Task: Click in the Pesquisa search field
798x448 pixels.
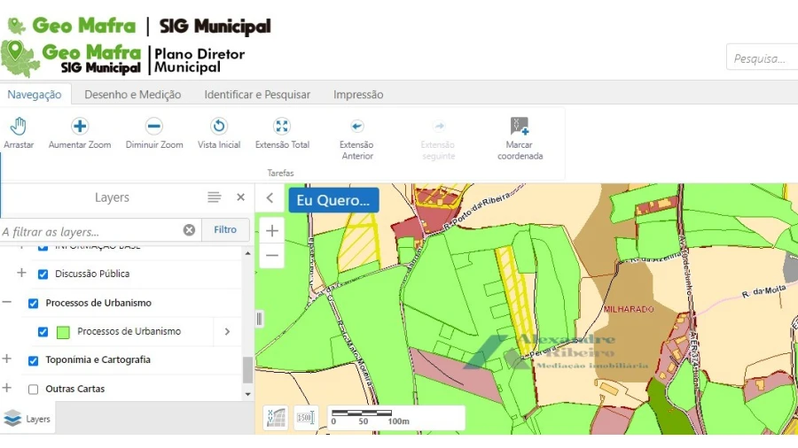Action: click(762, 58)
